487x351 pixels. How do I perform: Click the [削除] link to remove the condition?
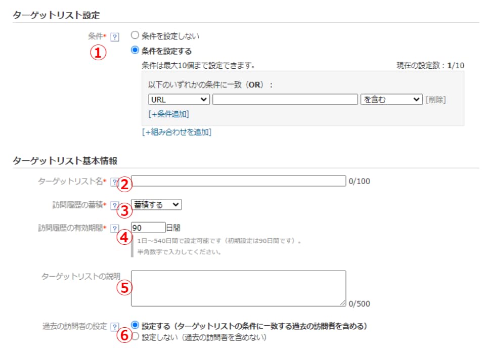tap(435, 100)
